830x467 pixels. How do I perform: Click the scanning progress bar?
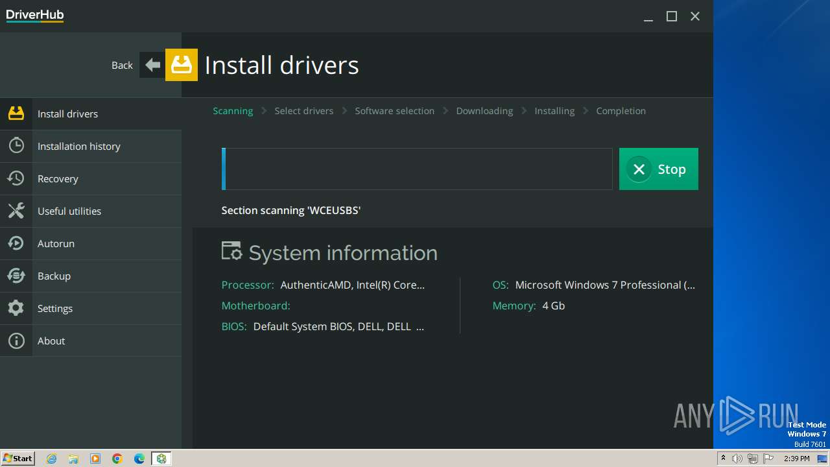coord(417,169)
